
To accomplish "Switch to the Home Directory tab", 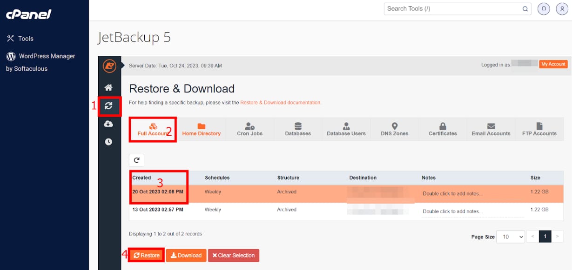I will [x=201, y=130].
